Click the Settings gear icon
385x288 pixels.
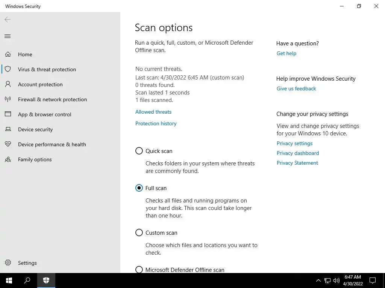[x=8, y=262]
